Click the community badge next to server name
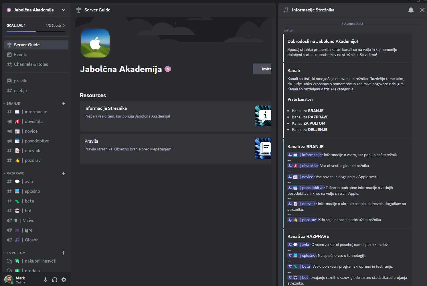427x286 pixels. [168, 69]
